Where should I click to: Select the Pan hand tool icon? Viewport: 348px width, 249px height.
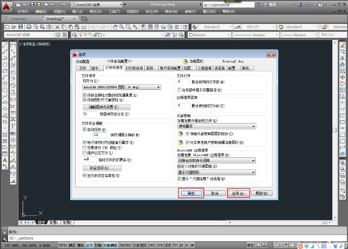[x=115, y=27]
